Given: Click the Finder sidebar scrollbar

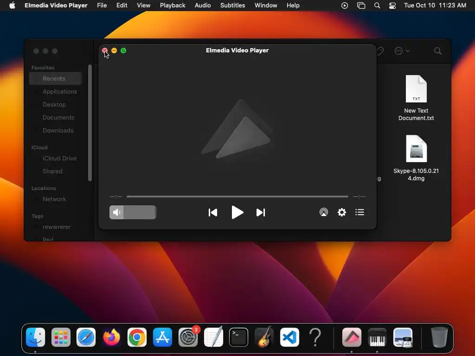Looking at the screenshot, I should [90, 123].
